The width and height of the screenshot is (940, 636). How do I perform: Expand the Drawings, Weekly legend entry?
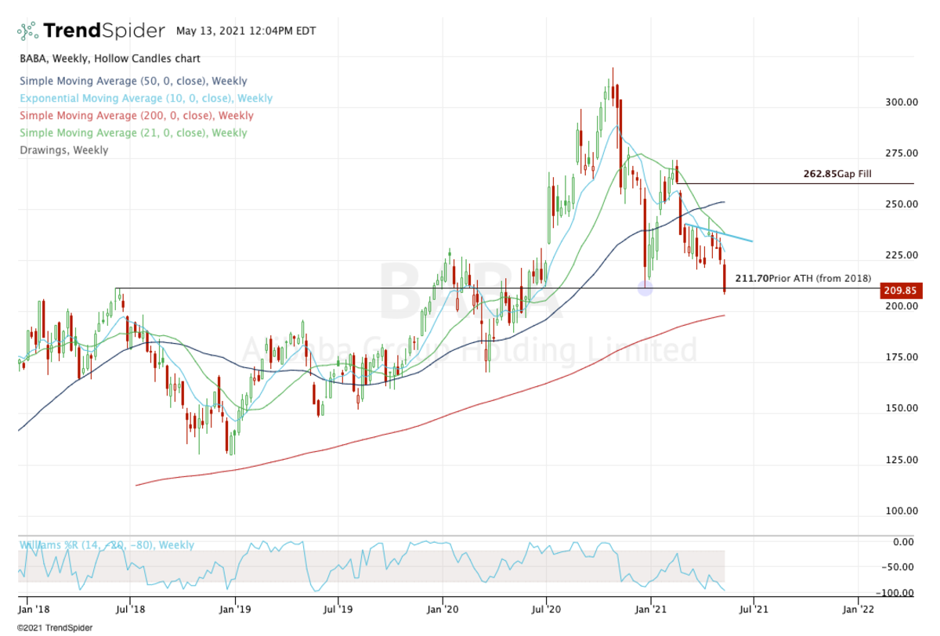[x=64, y=150]
